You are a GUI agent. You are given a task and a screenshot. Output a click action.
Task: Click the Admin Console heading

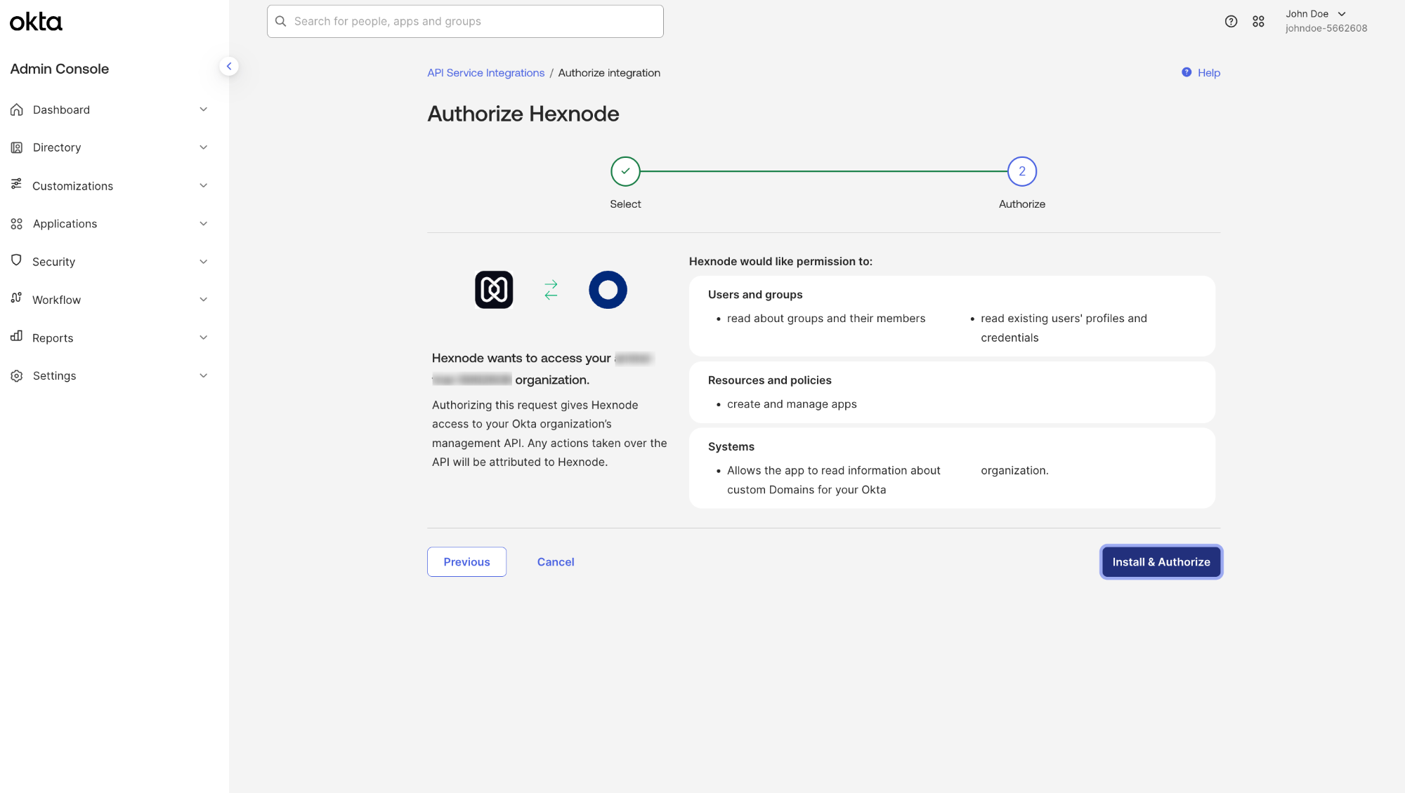(x=60, y=69)
